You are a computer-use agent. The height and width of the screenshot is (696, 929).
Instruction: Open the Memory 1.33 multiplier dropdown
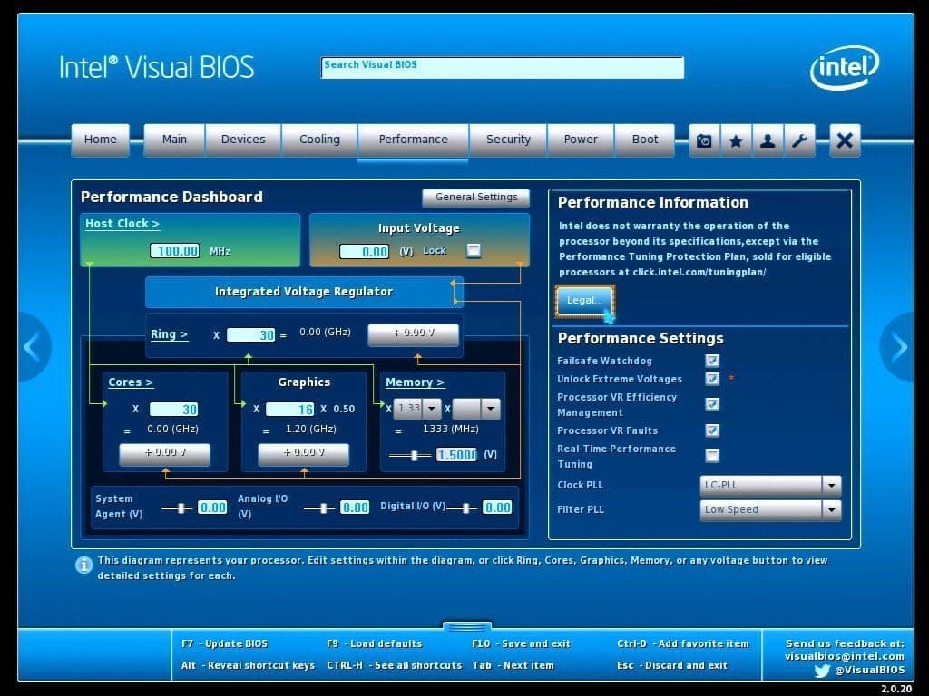point(418,409)
